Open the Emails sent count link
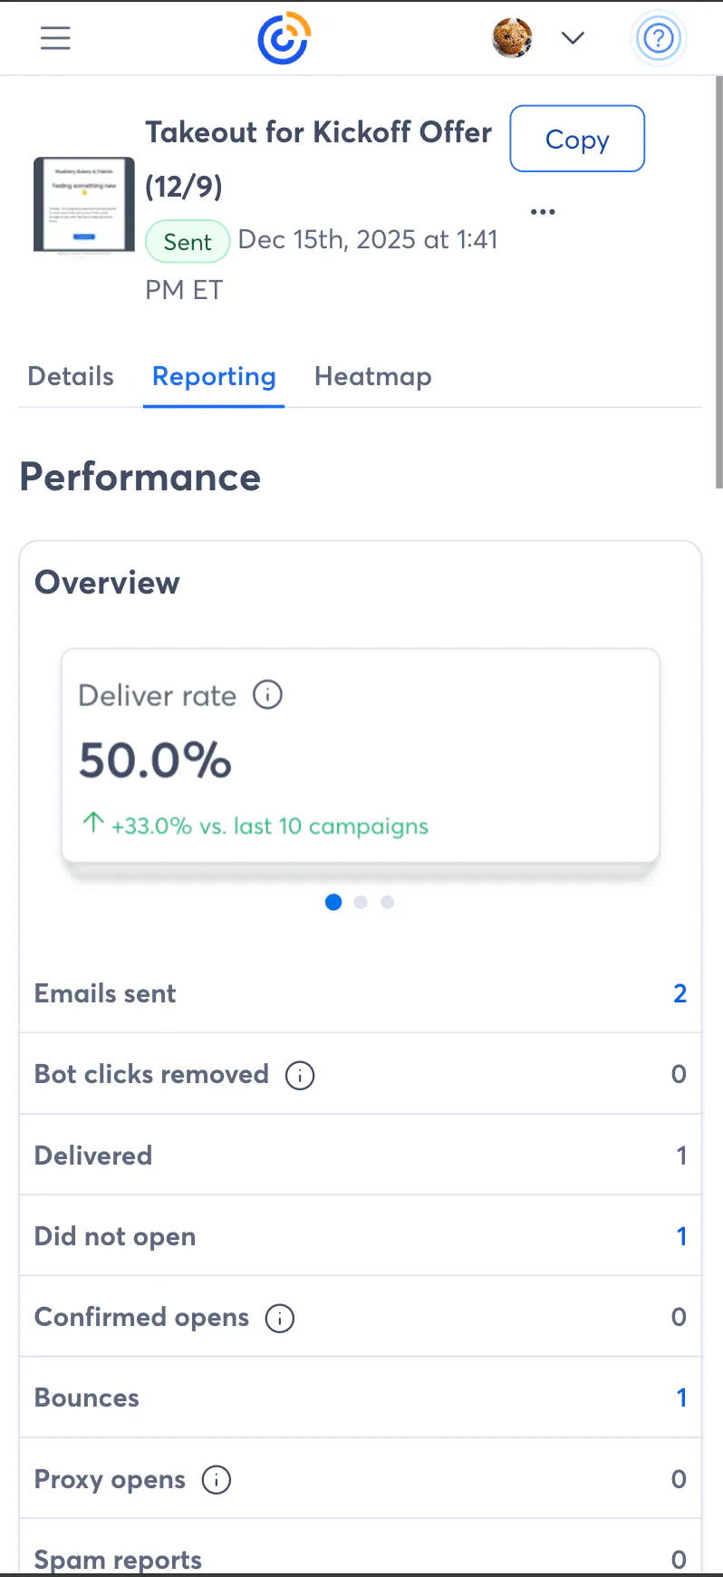Screen dimensions: 723x1577 (680, 993)
